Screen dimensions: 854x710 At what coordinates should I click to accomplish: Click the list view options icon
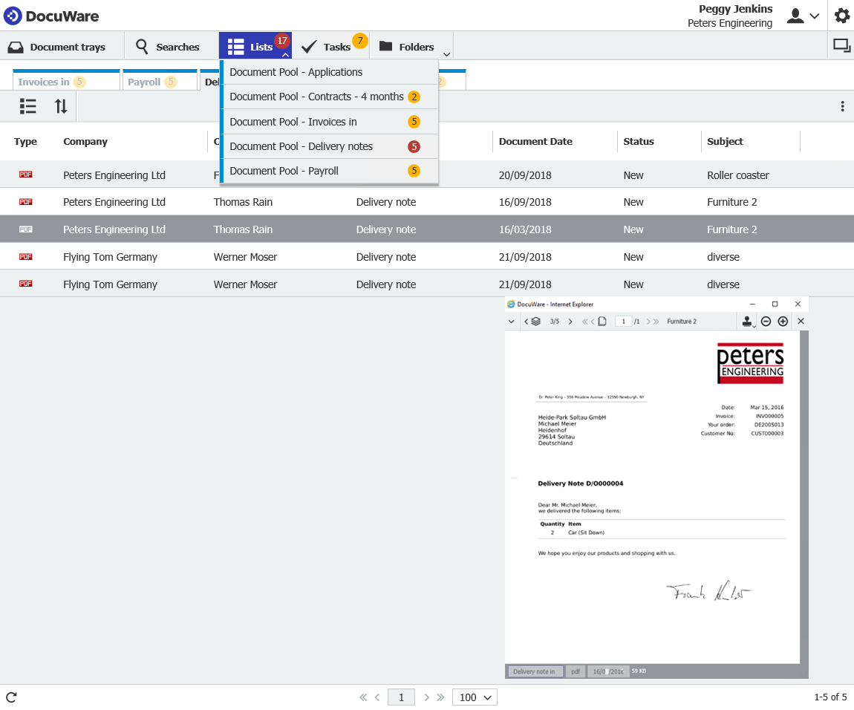(x=28, y=106)
